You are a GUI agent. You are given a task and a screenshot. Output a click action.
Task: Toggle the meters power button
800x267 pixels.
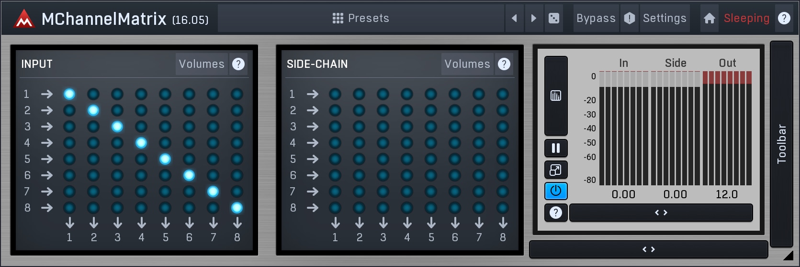point(556,191)
